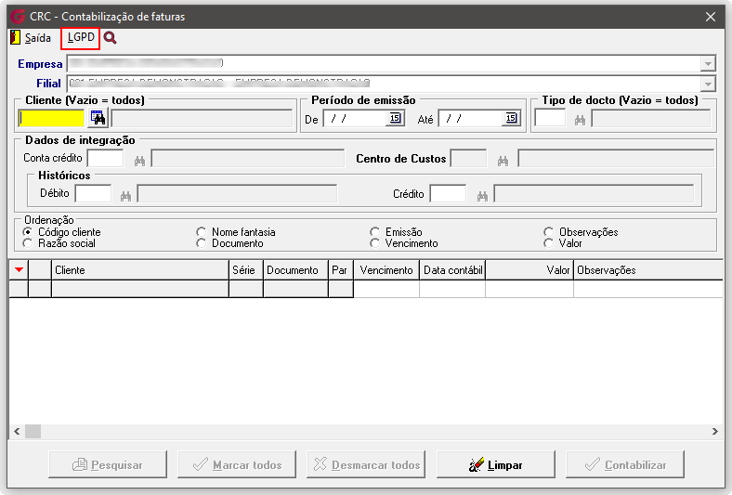Click the Data contábil column header
The image size is (732, 495).
pos(452,270)
